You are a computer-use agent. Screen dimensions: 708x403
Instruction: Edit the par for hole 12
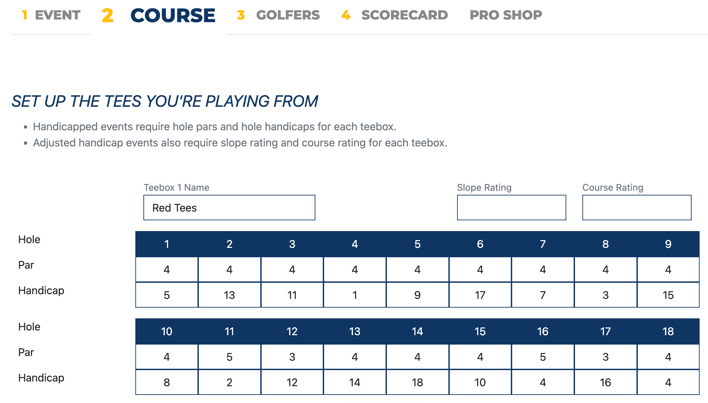click(x=292, y=356)
